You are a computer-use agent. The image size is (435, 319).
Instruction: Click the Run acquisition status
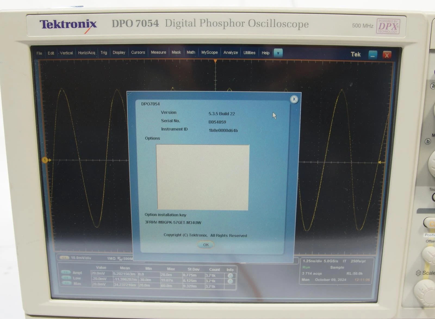(306, 267)
